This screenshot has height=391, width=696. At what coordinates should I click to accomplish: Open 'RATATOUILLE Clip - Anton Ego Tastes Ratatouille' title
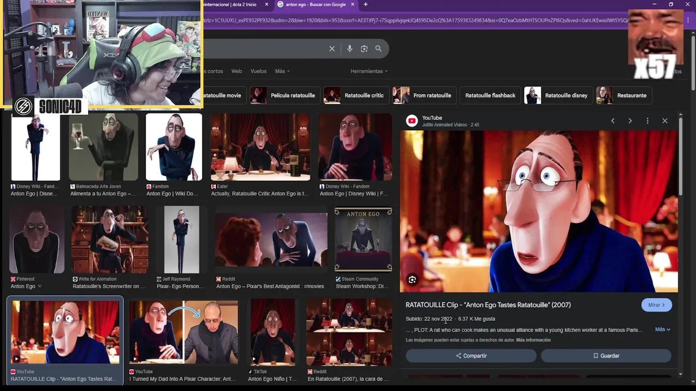(488, 305)
